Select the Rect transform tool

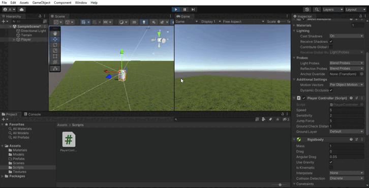[x=55, y=56]
